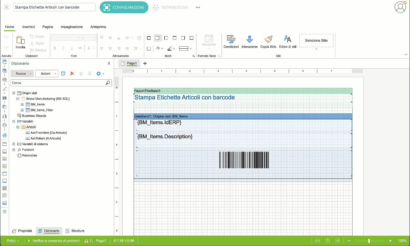Viewport: 410px width, 246px height.
Task: Click the Incolla paste icon
Action: 21,40
